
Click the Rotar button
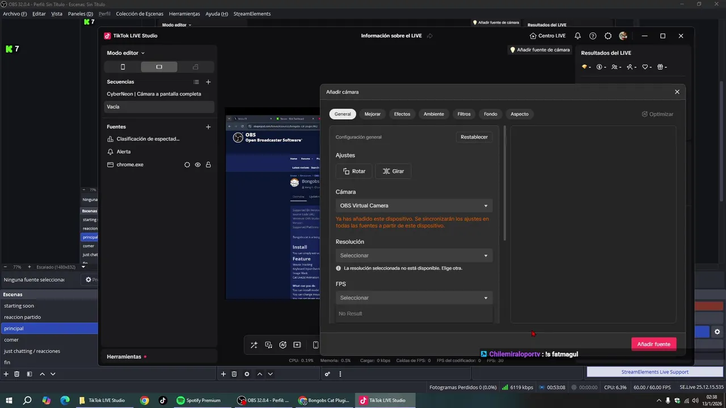point(354,171)
